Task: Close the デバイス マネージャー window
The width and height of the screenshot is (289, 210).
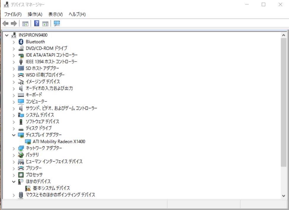Action: click(x=280, y=4)
